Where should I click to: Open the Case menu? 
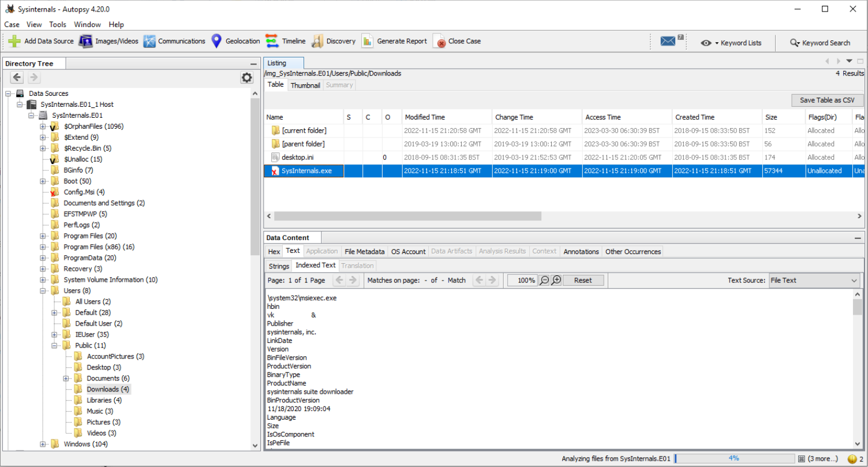(x=12, y=24)
